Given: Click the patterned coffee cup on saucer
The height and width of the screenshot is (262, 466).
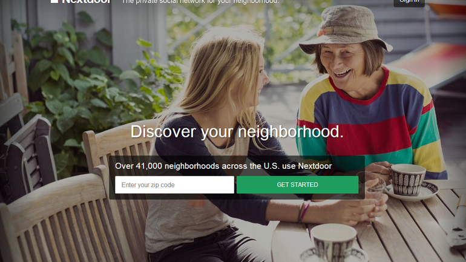Looking at the screenshot, I should [408, 180].
